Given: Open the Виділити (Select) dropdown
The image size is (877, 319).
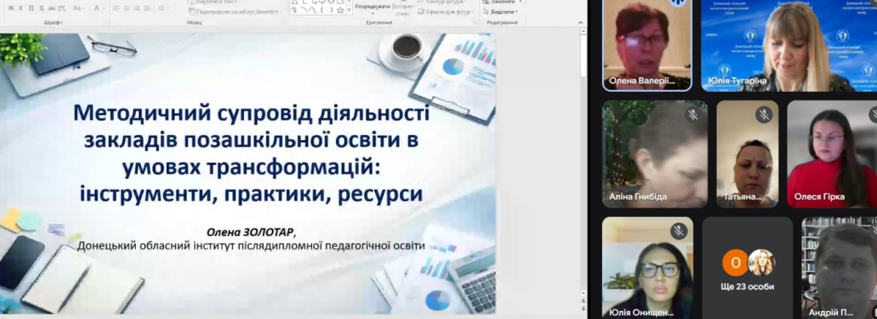Looking at the screenshot, I should 500,12.
